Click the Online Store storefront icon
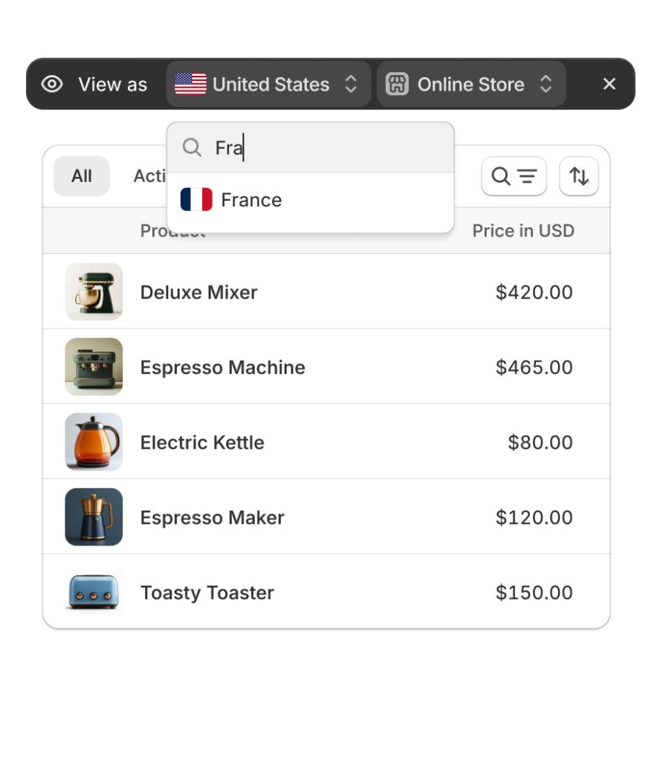Viewport: 660px width, 761px height. pos(397,84)
